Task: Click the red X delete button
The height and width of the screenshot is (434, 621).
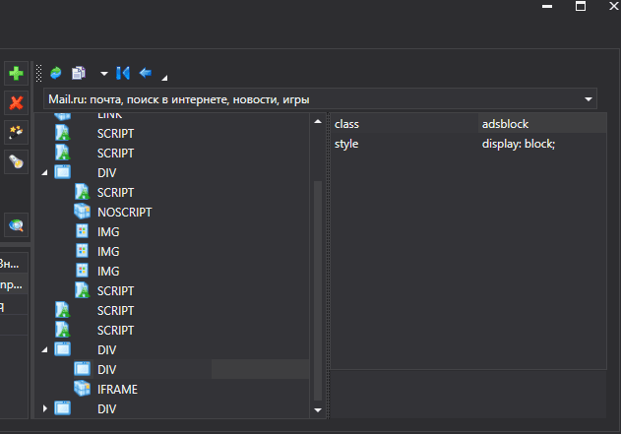Action: pos(16,102)
